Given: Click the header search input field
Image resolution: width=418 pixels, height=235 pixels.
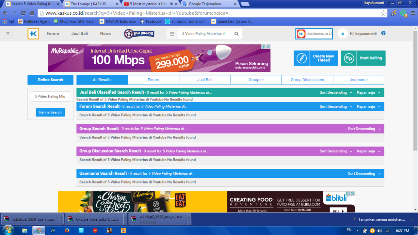Looking at the screenshot, I should coord(205,34).
